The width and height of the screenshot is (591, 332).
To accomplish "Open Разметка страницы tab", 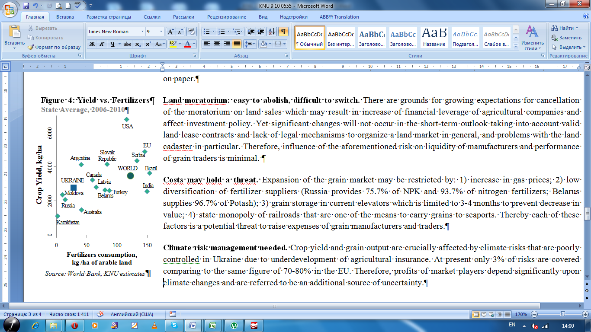I will pyautogui.click(x=109, y=17).
